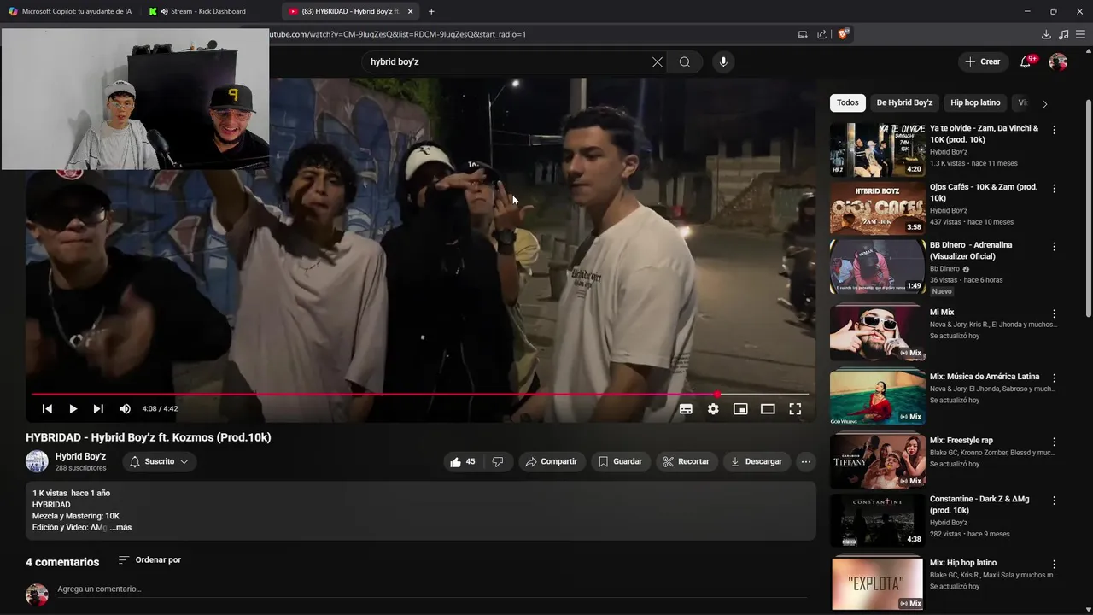Open the account avatar menu
The height and width of the screenshot is (615, 1093).
1058,61
